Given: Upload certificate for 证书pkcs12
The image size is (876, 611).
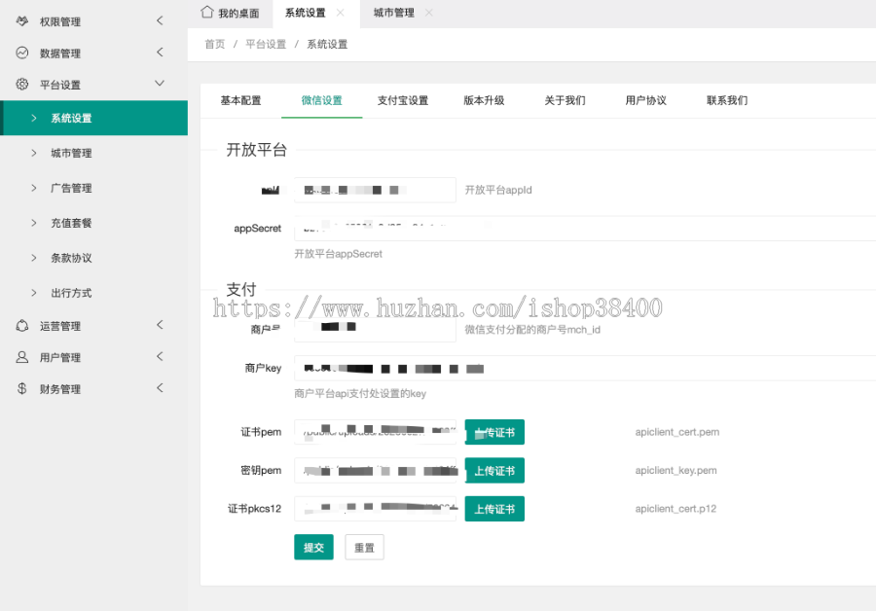Looking at the screenshot, I should [494, 509].
